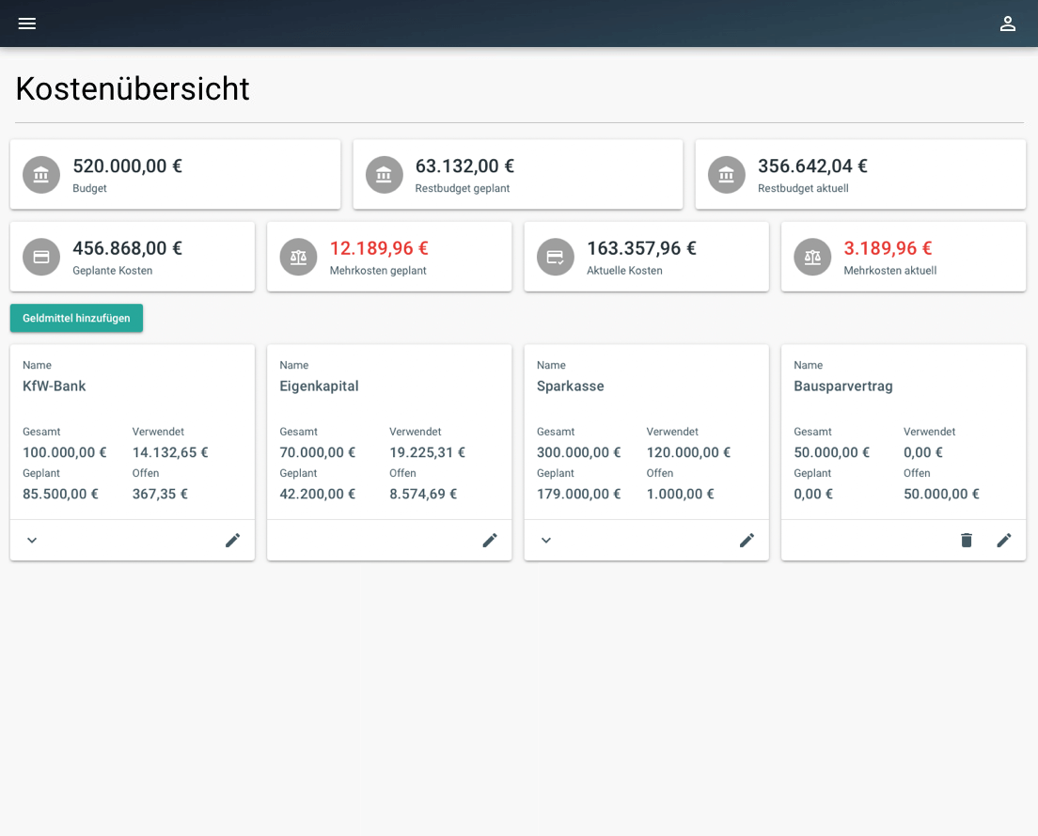Open the hamburger navigation menu
1038x836 pixels.
coord(27,24)
